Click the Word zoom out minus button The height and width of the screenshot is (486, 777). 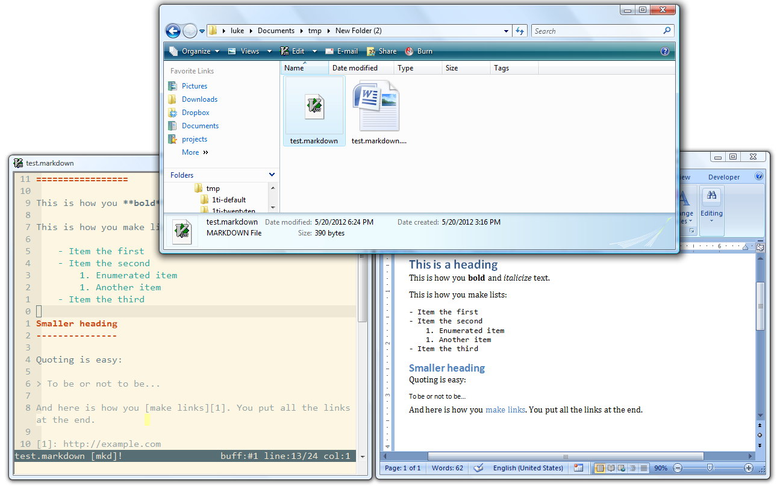pos(678,468)
